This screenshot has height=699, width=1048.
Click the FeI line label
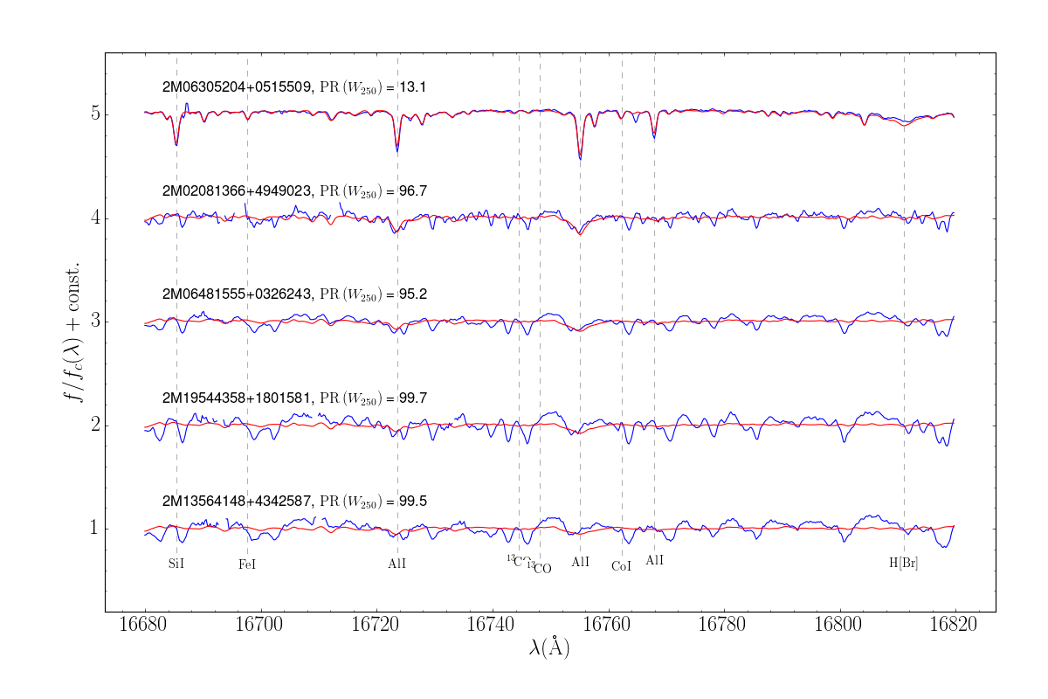pyautogui.click(x=247, y=564)
